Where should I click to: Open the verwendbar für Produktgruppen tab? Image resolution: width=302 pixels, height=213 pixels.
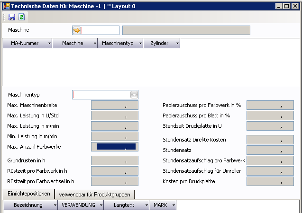(x=95, y=194)
